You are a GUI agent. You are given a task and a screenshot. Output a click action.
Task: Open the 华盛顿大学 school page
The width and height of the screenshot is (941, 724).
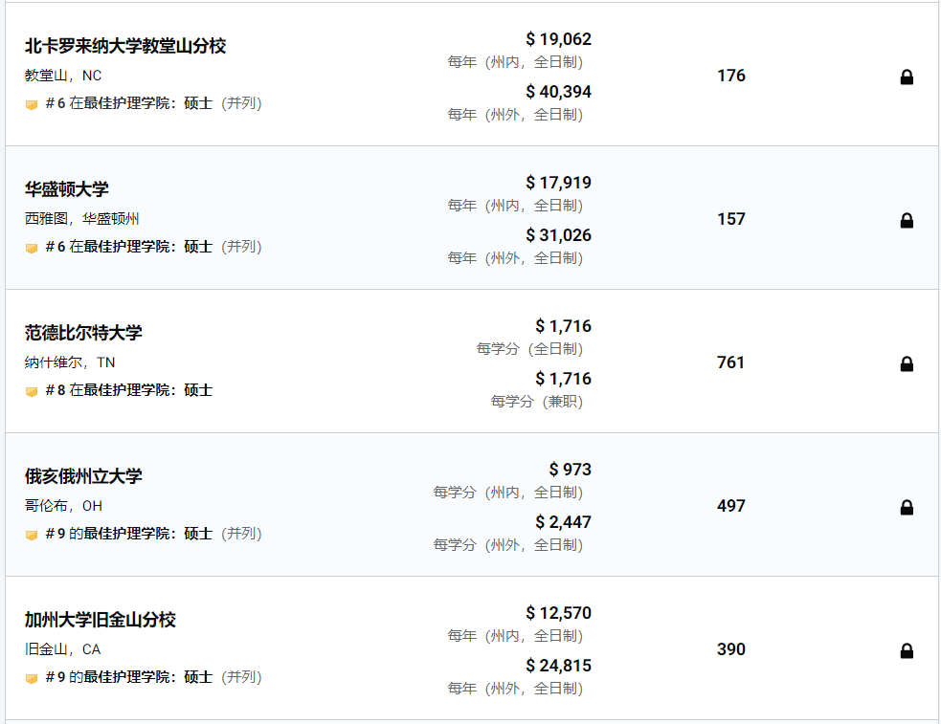pyautogui.click(x=67, y=189)
